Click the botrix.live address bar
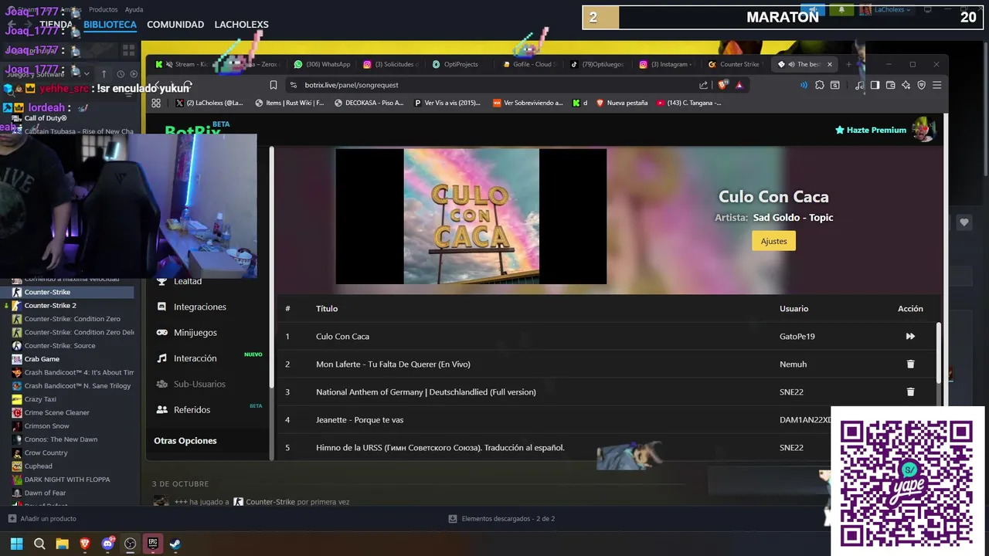The image size is (989, 556). coord(494,85)
